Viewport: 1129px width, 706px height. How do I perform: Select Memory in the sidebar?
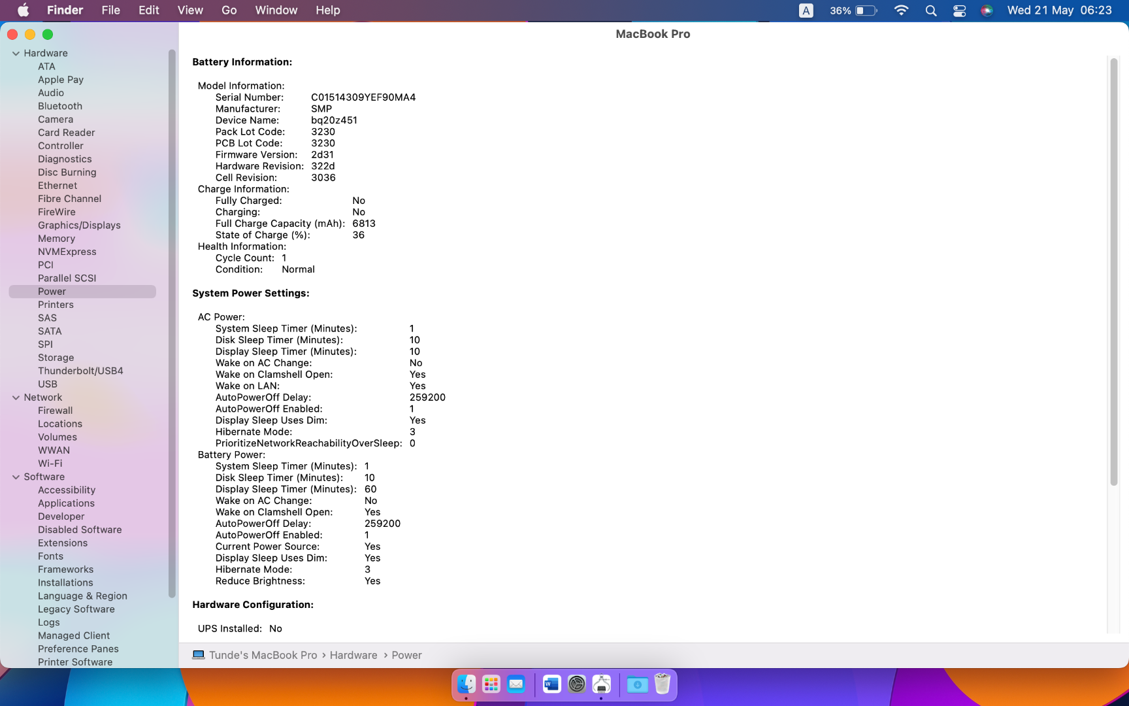point(56,239)
